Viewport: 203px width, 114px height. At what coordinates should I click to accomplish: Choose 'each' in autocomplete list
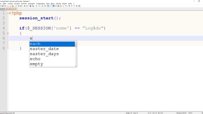(52, 44)
